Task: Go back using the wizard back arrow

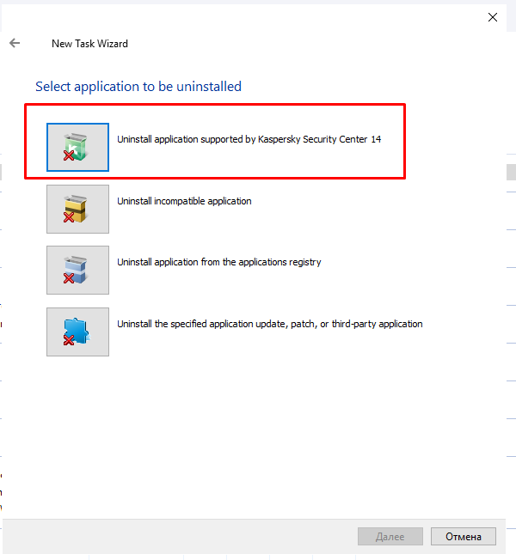Action: tap(15, 43)
